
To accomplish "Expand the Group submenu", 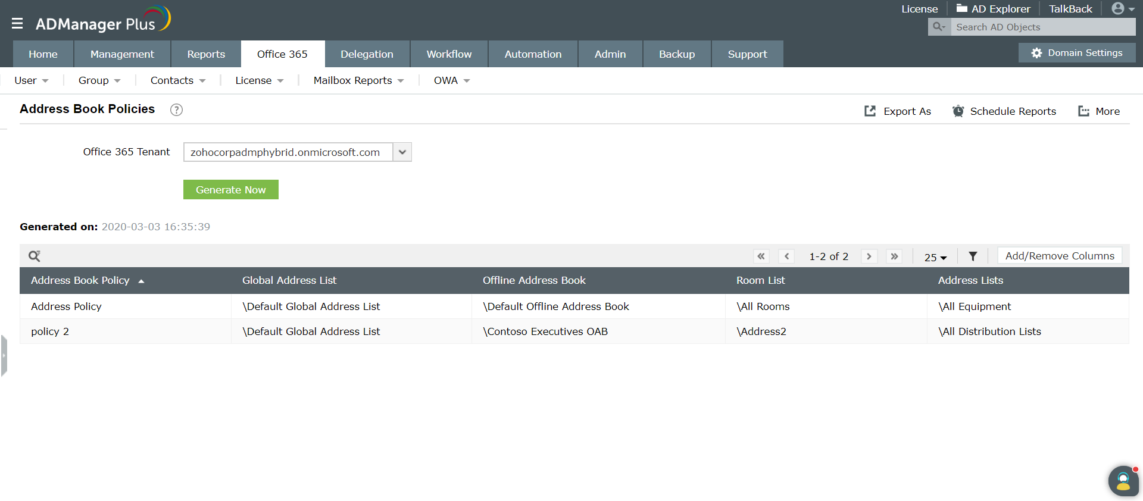I will click(99, 80).
